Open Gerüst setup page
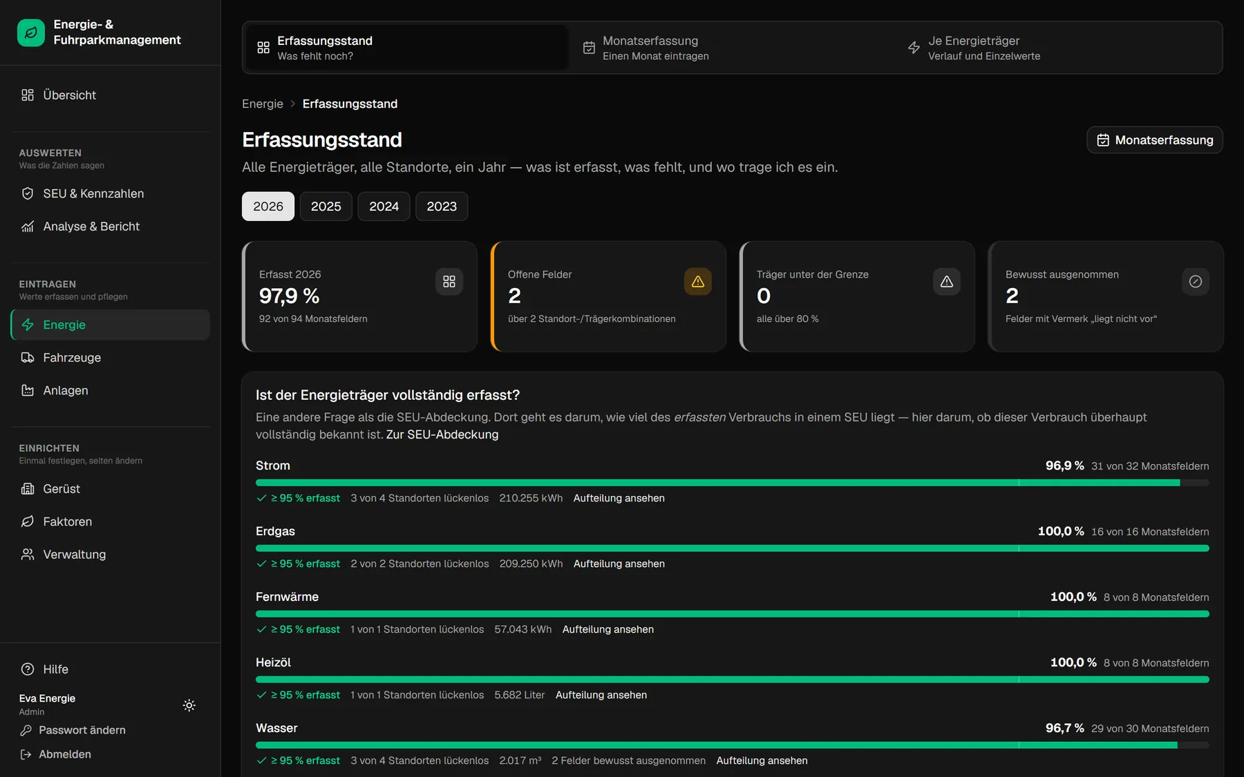1244x777 pixels. pos(111,489)
